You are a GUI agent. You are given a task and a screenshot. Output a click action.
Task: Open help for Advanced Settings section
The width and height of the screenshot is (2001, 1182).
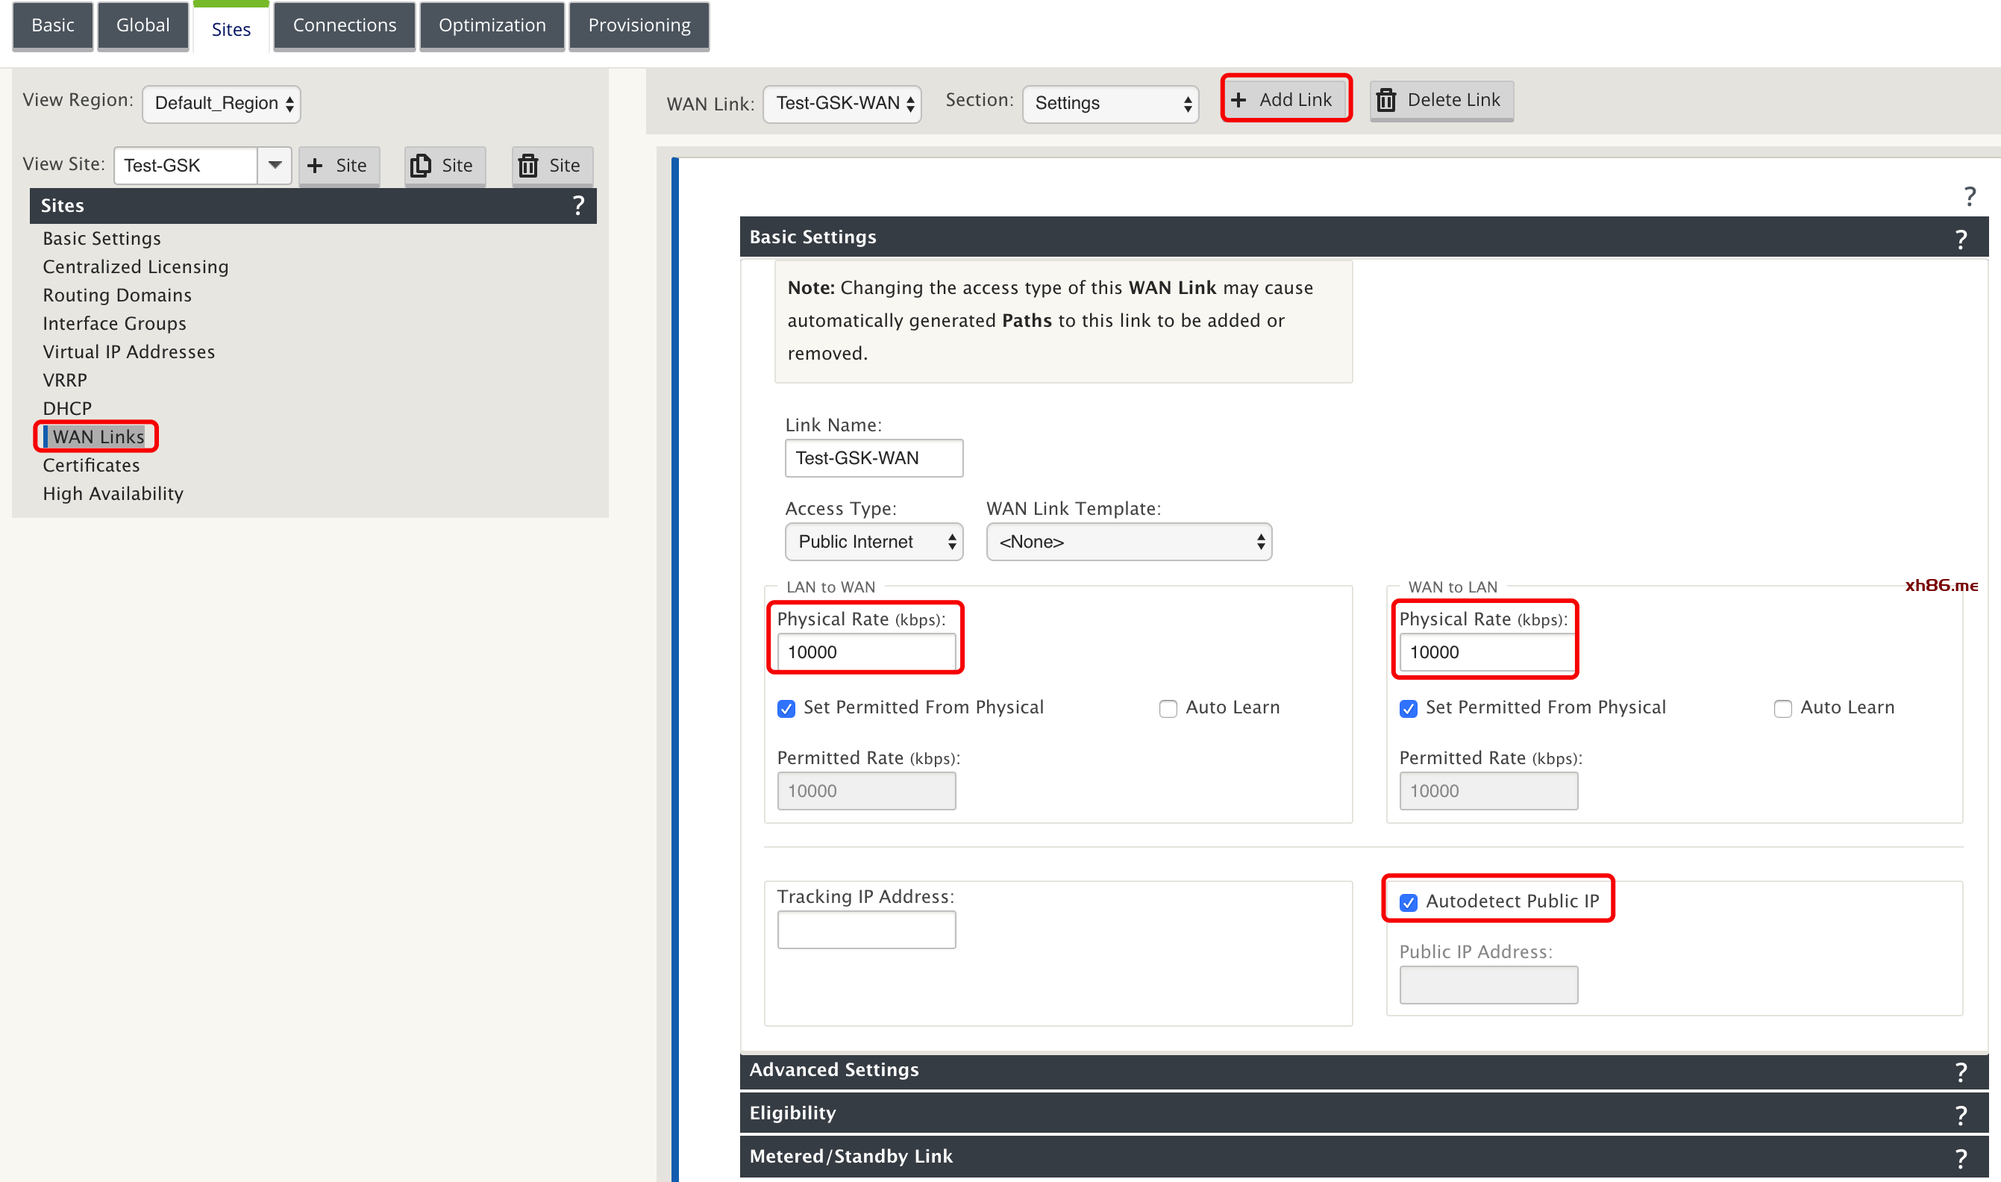point(1961,1072)
